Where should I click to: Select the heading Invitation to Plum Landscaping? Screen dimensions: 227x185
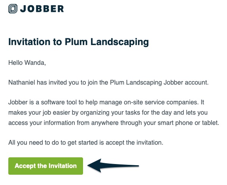[78, 42]
